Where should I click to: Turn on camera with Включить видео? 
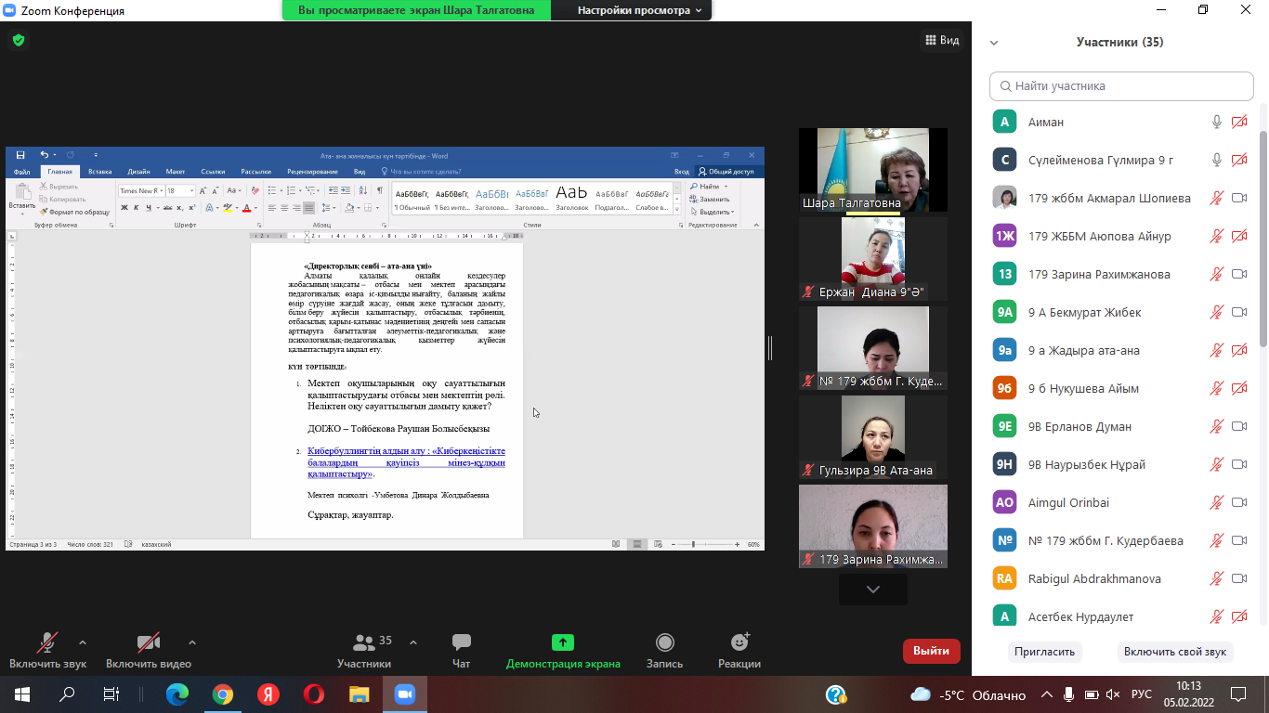click(148, 643)
